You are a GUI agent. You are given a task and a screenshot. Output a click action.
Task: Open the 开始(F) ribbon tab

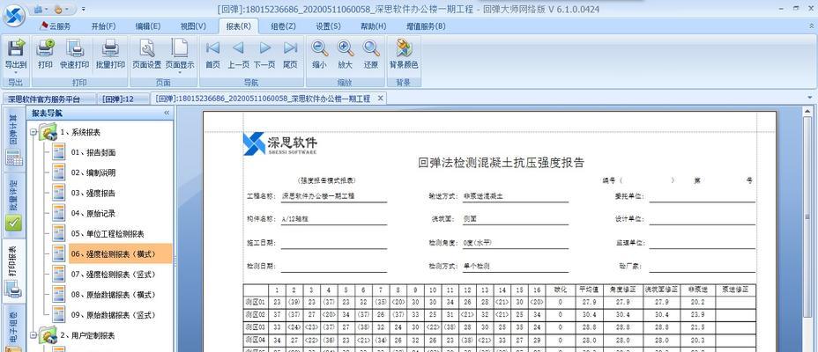103,26
